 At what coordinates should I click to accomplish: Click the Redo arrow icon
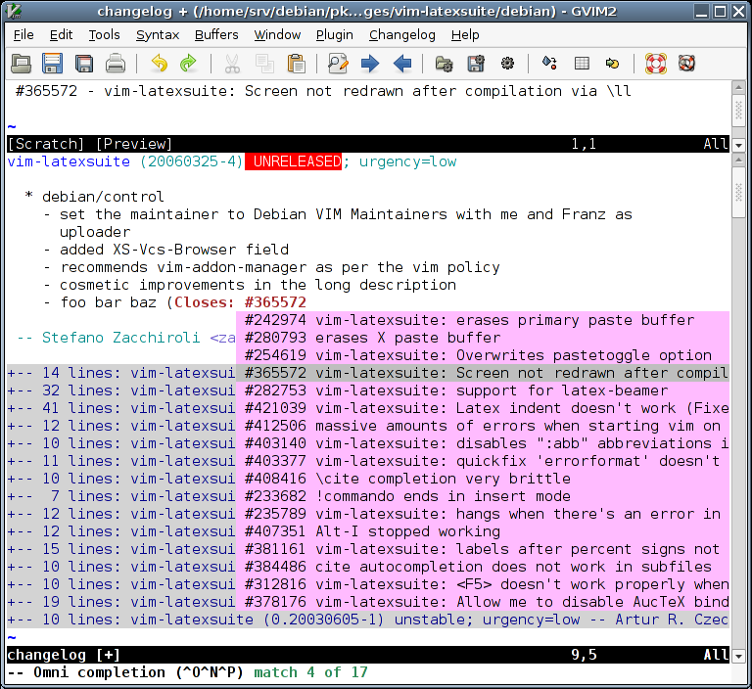(x=188, y=64)
